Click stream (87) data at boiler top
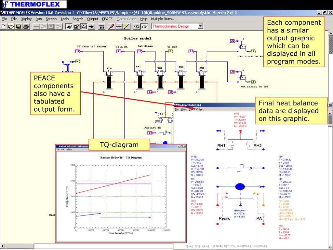 click(x=240, y=120)
